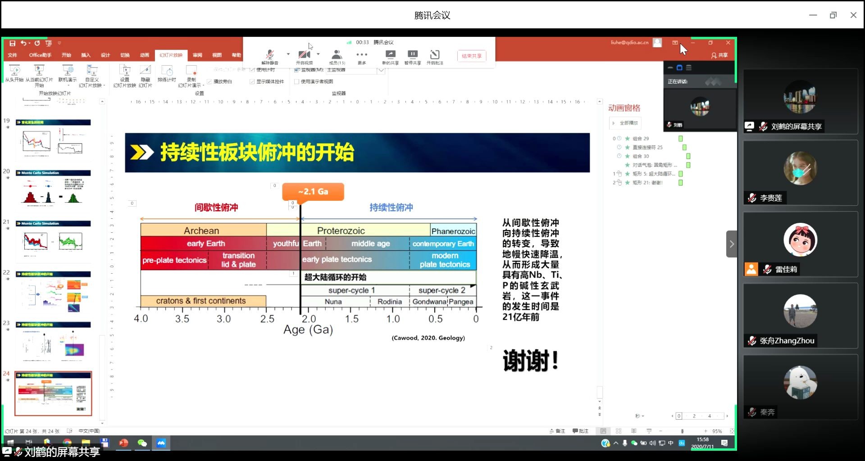Start slideshow from beginning icon

coord(14,73)
